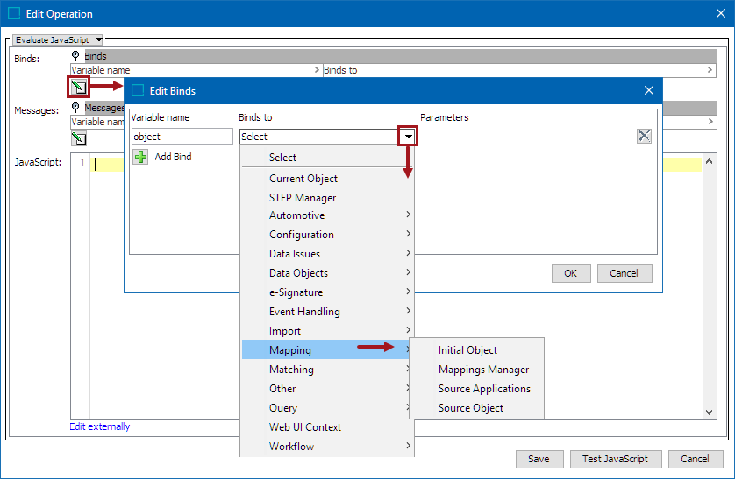The image size is (735, 479).
Task: Click the Test JavaScript button
Action: pyautogui.click(x=614, y=459)
